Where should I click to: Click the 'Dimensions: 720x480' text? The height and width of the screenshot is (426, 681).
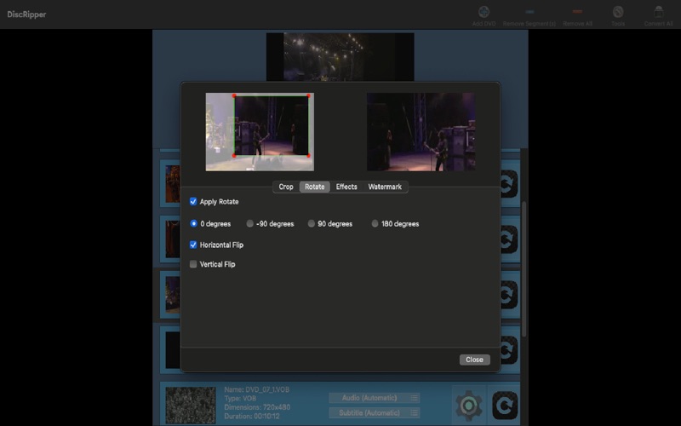(257, 407)
